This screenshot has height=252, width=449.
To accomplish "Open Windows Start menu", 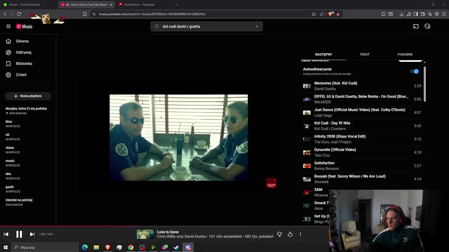I will 5,247.
